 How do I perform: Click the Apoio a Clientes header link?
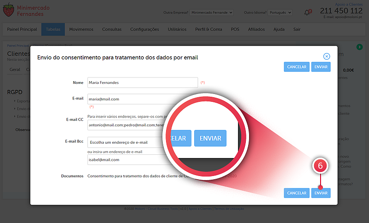coord(349,4)
